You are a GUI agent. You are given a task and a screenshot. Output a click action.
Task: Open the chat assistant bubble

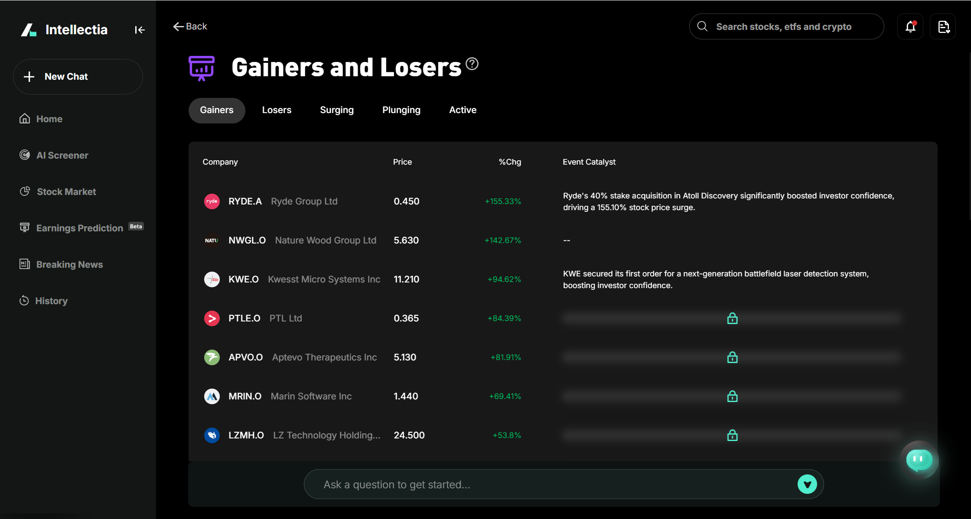(x=919, y=460)
